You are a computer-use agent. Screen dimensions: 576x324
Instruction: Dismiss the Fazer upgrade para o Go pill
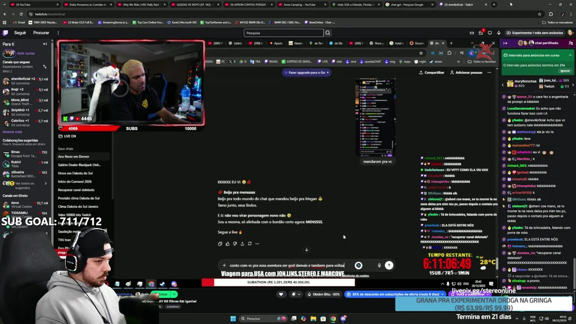pos(328,72)
